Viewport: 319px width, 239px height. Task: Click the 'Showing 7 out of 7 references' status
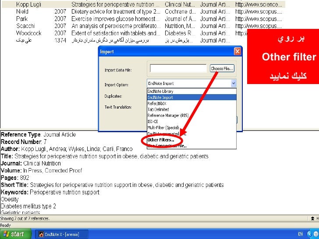[x=25, y=218]
